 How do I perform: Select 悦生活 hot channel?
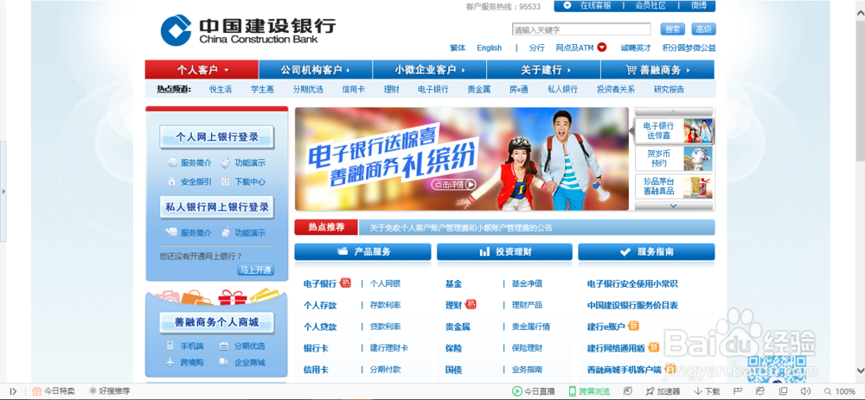pyautogui.click(x=220, y=89)
